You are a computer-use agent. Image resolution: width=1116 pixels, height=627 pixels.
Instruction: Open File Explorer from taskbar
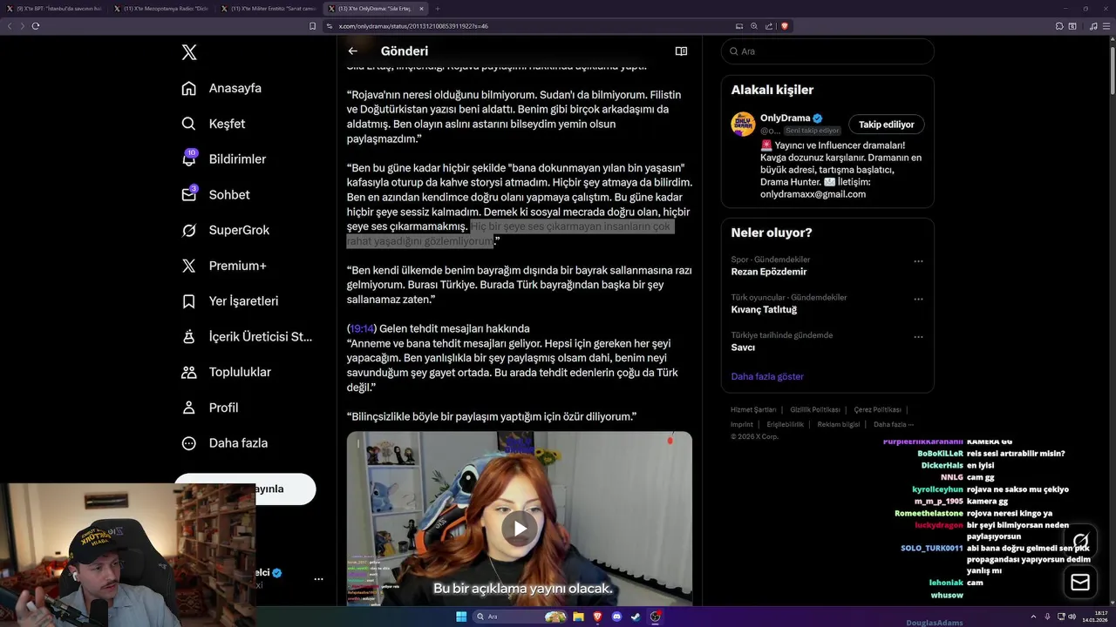[578, 617]
